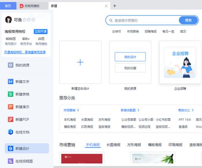This screenshot has width=202, height=168.
Task: Select the 新建设计 sidebar icon
Action: pyautogui.click(x=11, y=148)
